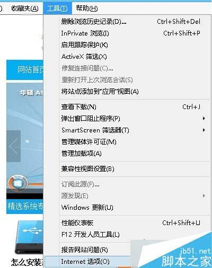
Task: Click the carousel previous arrow icon
Action: 14,146
